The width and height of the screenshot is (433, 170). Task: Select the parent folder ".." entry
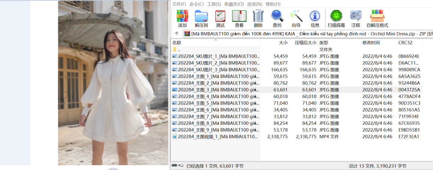[179, 50]
